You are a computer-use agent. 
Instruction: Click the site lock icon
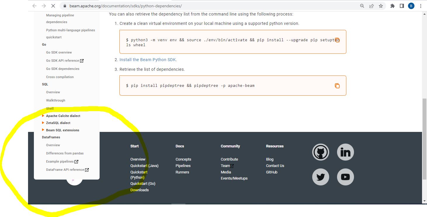coord(65,6)
